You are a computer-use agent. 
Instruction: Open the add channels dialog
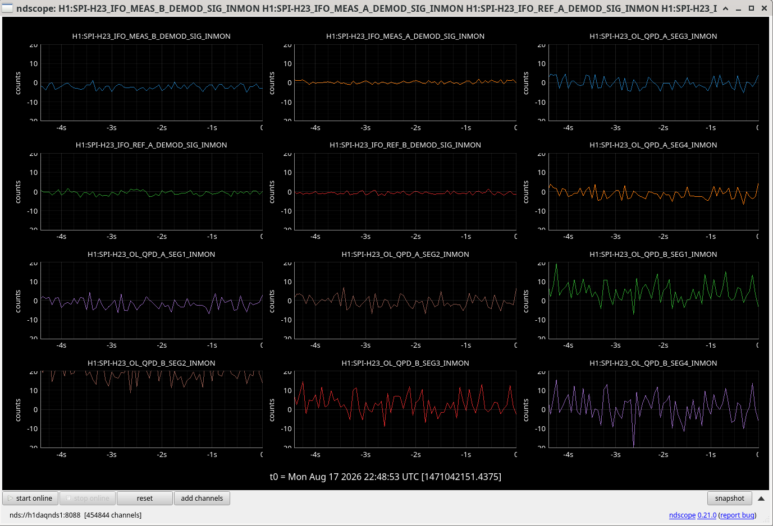[x=202, y=498]
